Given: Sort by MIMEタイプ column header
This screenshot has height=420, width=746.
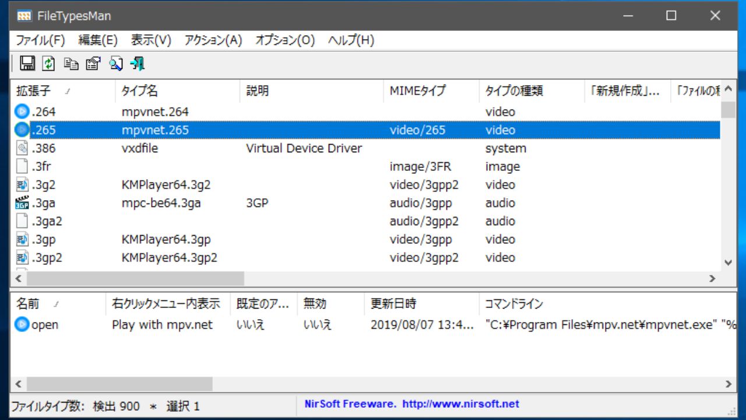Looking at the screenshot, I should click(x=431, y=91).
